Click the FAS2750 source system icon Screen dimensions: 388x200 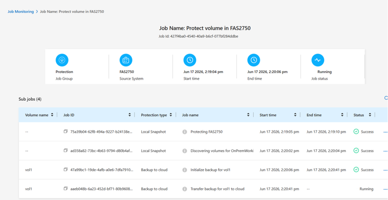(x=126, y=60)
